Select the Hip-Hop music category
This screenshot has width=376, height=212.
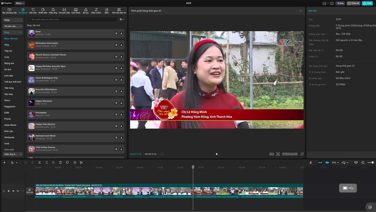[8, 94]
